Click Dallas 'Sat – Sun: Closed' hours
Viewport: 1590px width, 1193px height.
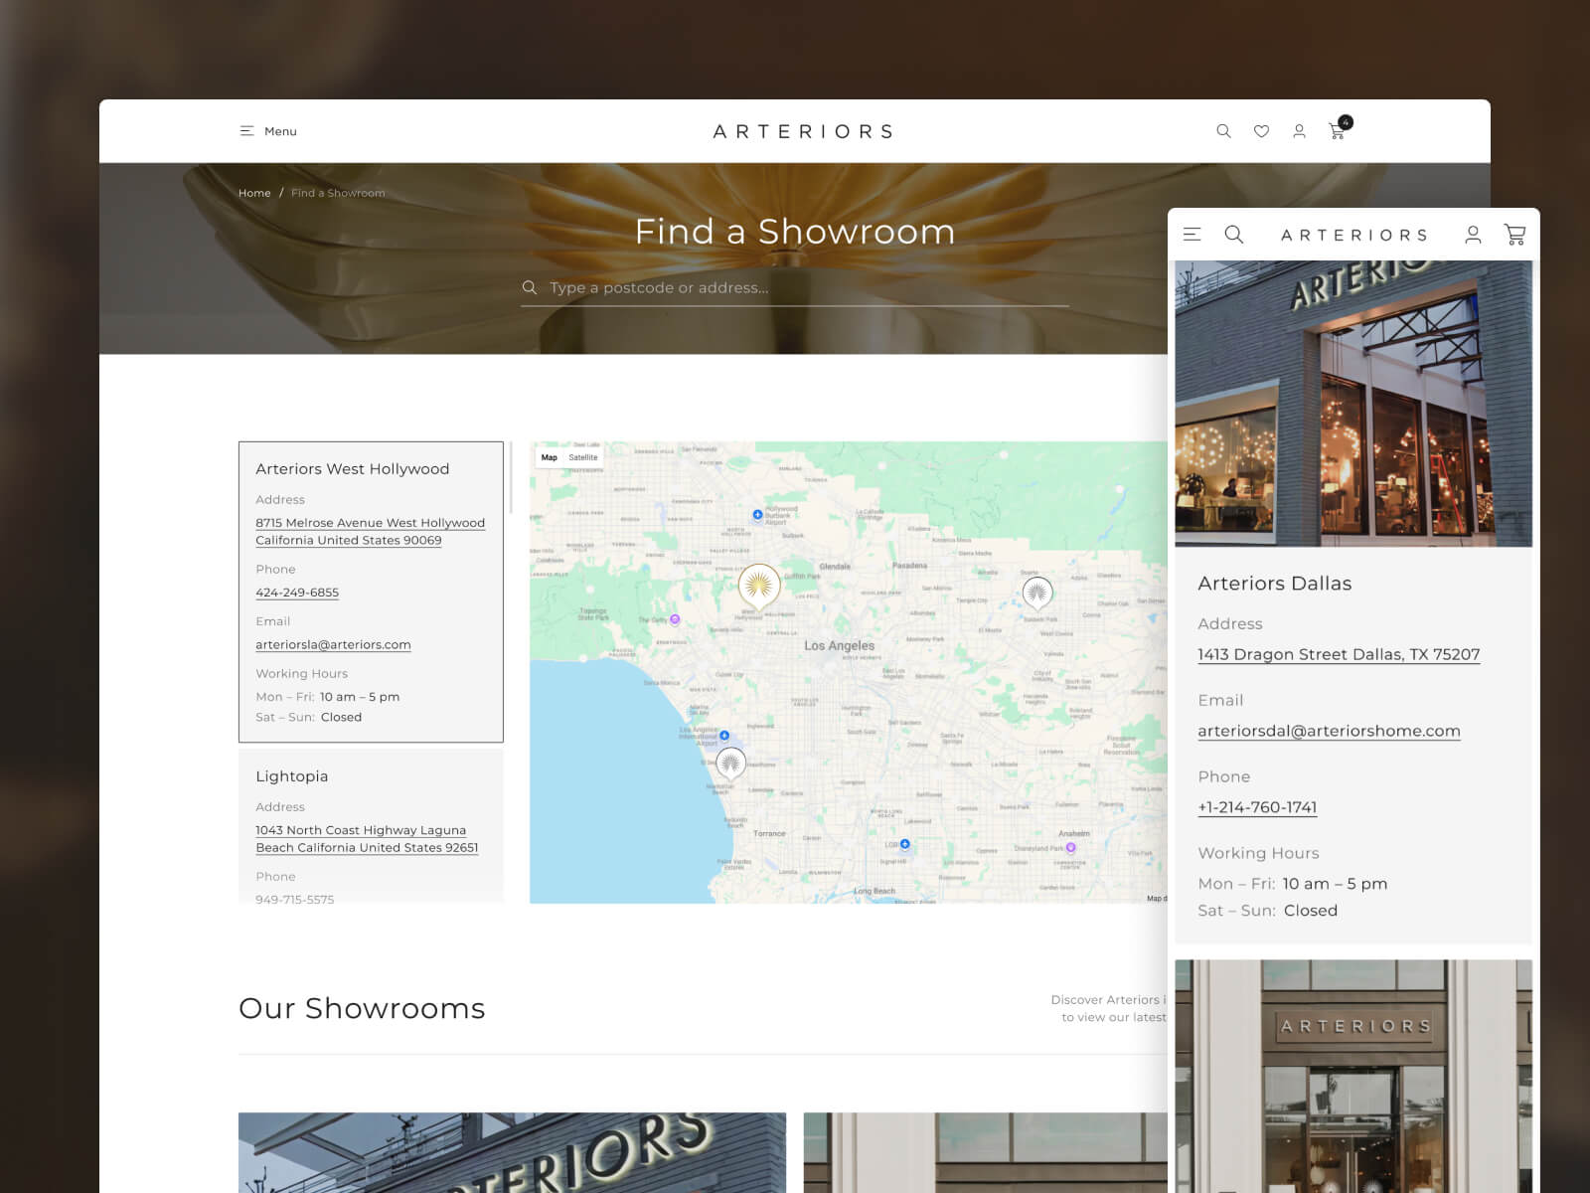1267,911
